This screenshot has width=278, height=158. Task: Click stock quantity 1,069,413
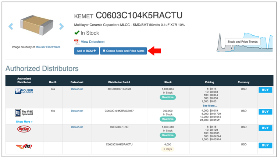168,127
